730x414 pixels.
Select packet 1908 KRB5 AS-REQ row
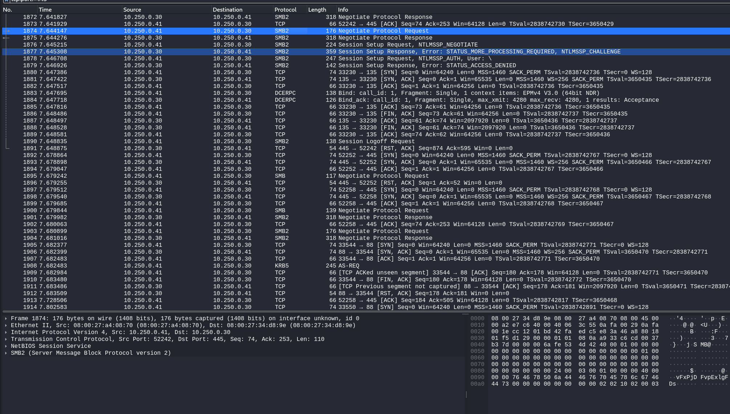[366, 266]
